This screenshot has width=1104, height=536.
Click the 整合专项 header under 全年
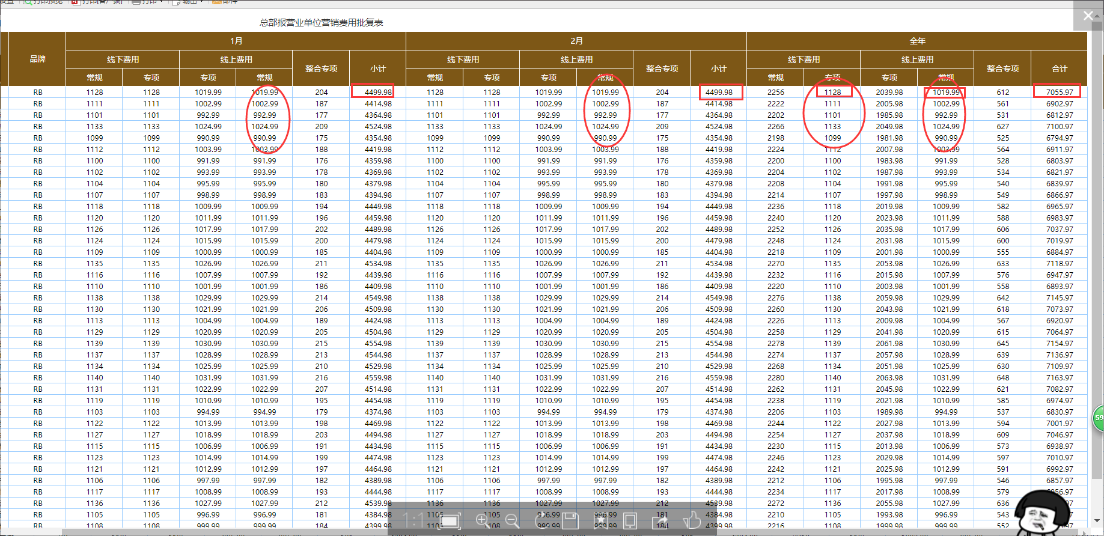[x=1002, y=69]
